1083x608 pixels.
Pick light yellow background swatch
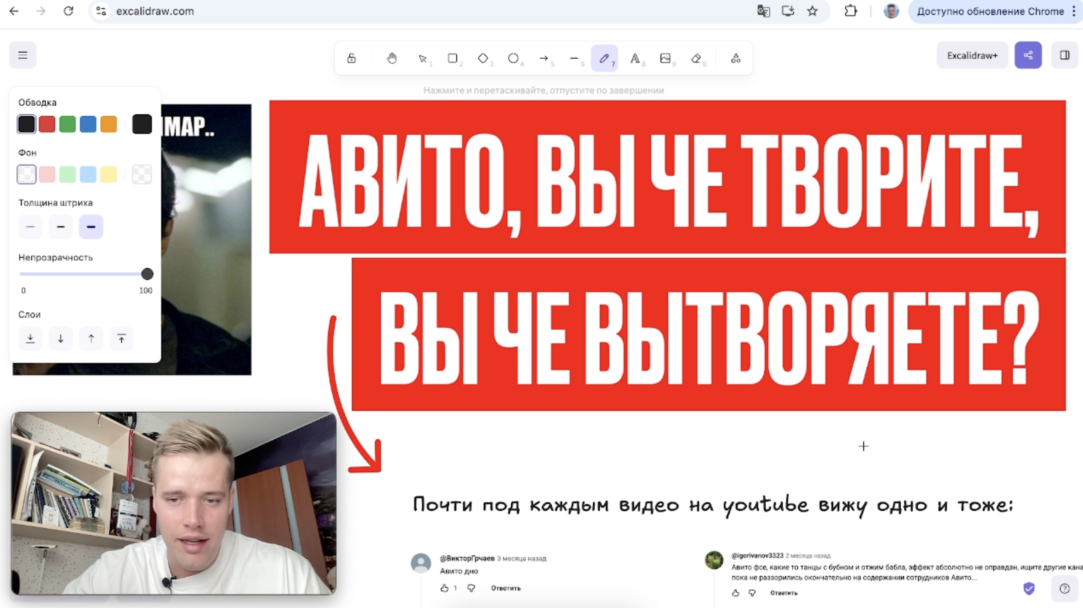tap(109, 174)
